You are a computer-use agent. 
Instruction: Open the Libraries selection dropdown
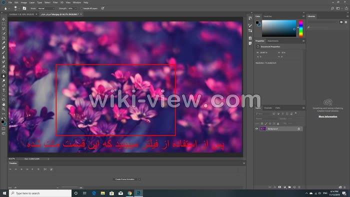click(323, 22)
